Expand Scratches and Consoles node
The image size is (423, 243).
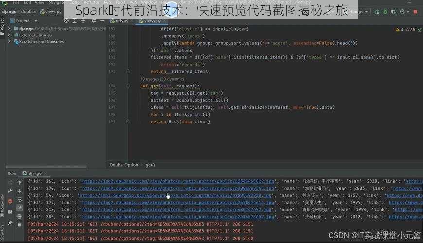click(9, 41)
